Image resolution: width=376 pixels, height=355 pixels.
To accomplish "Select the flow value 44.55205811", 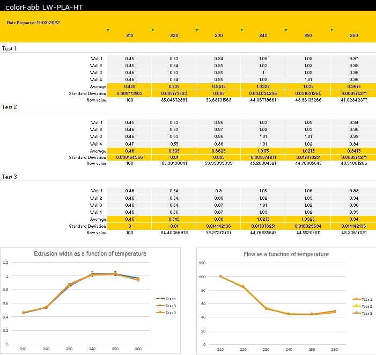I will click(x=308, y=233).
